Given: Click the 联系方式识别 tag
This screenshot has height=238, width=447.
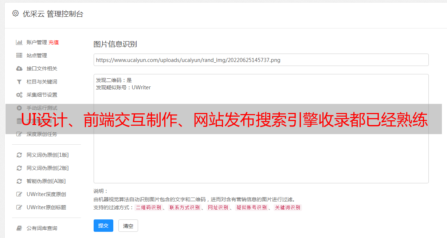Looking at the screenshot, I should click(x=184, y=207).
